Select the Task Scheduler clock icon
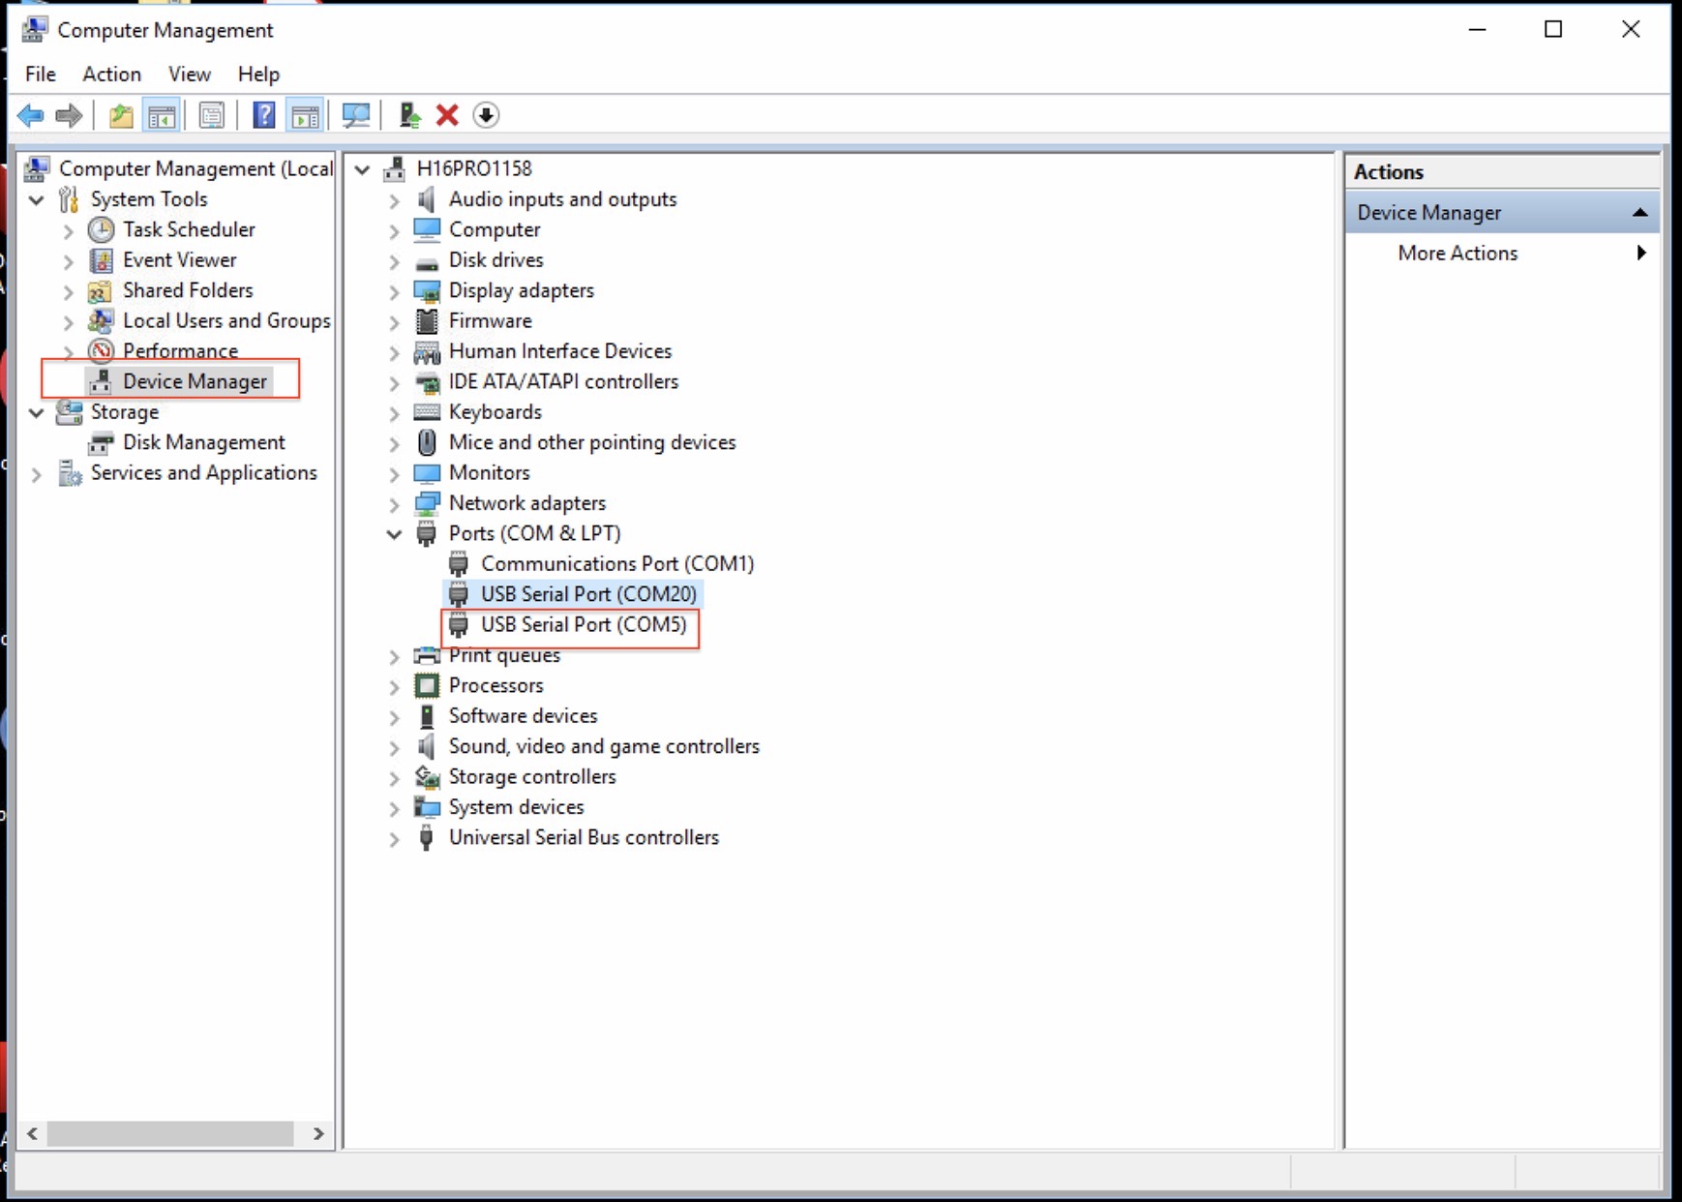 pos(102,229)
